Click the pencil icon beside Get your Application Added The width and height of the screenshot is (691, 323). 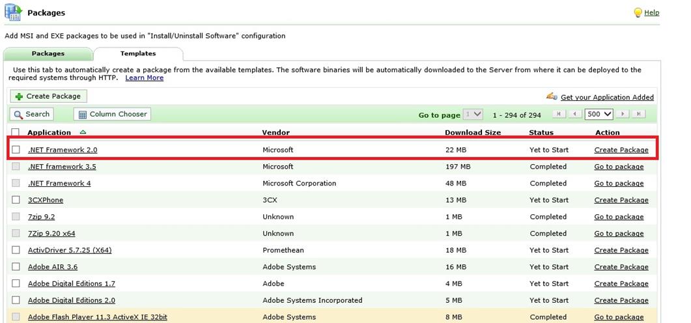click(x=552, y=96)
